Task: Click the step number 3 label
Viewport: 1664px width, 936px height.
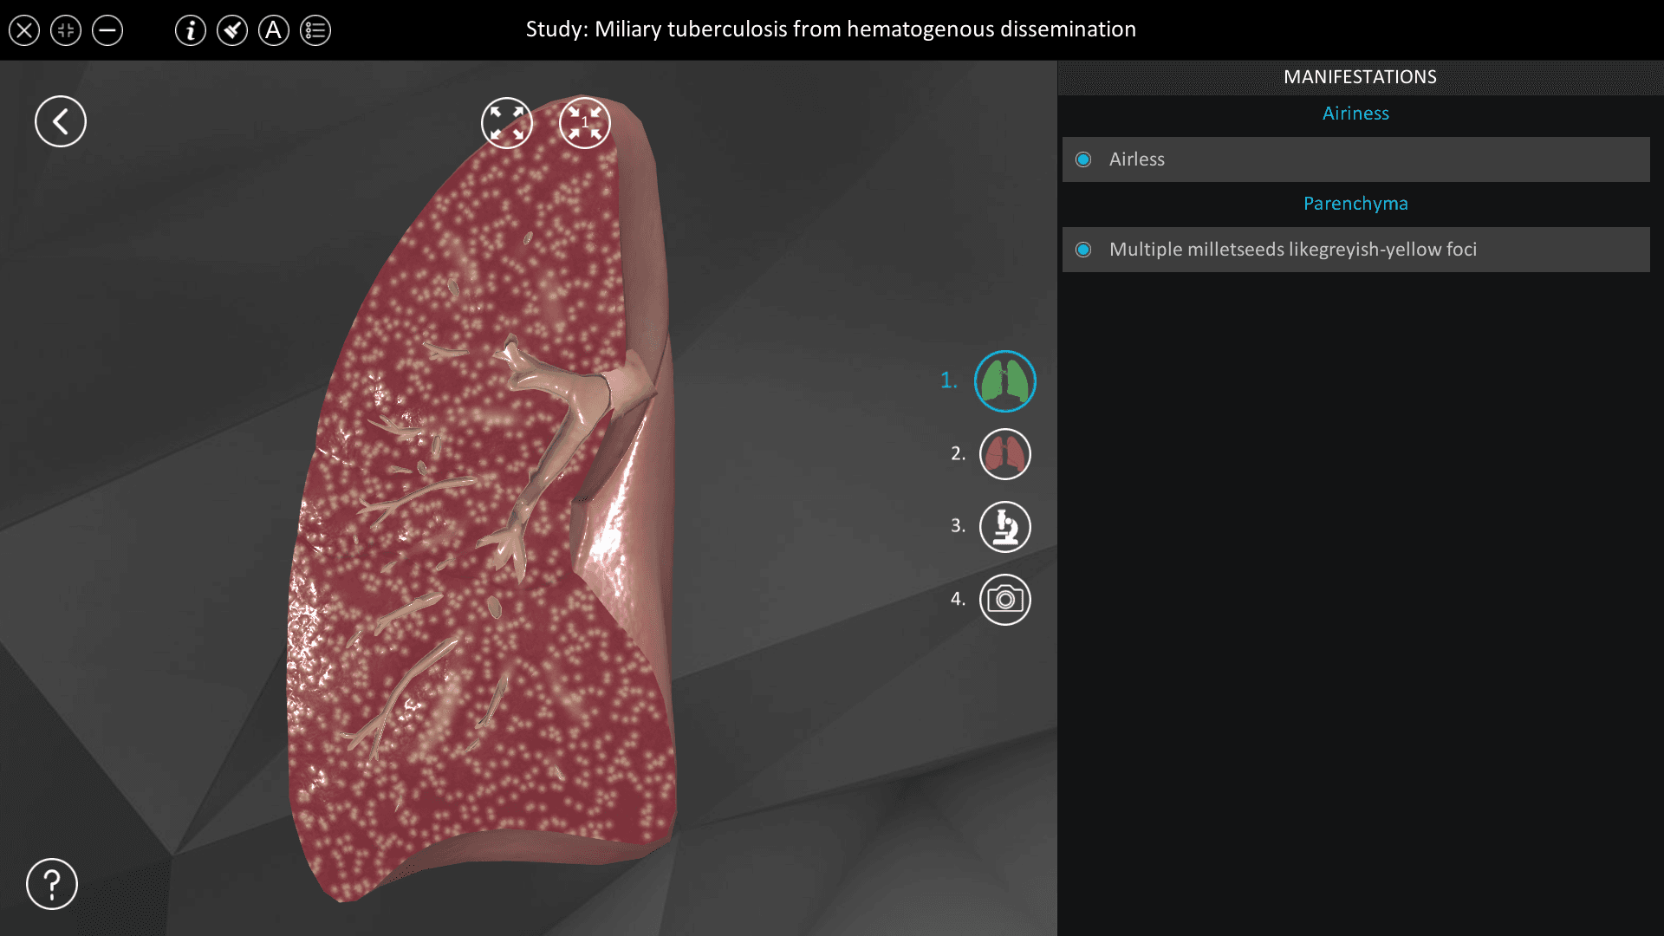Action: 958,526
